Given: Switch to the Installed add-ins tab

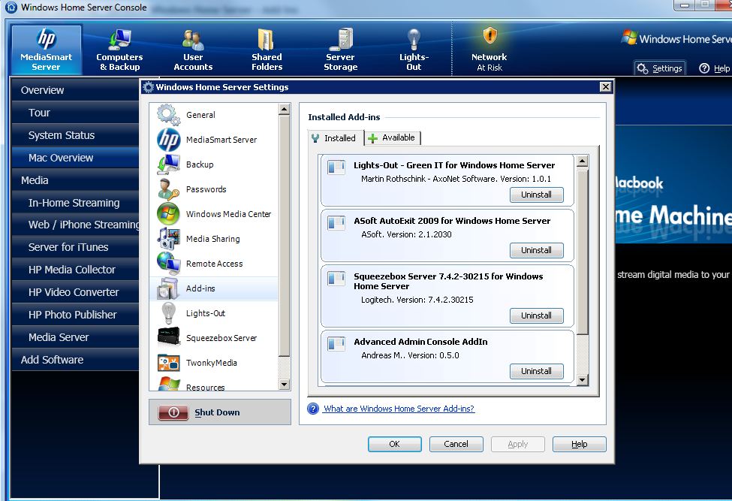Looking at the screenshot, I should pyautogui.click(x=334, y=138).
